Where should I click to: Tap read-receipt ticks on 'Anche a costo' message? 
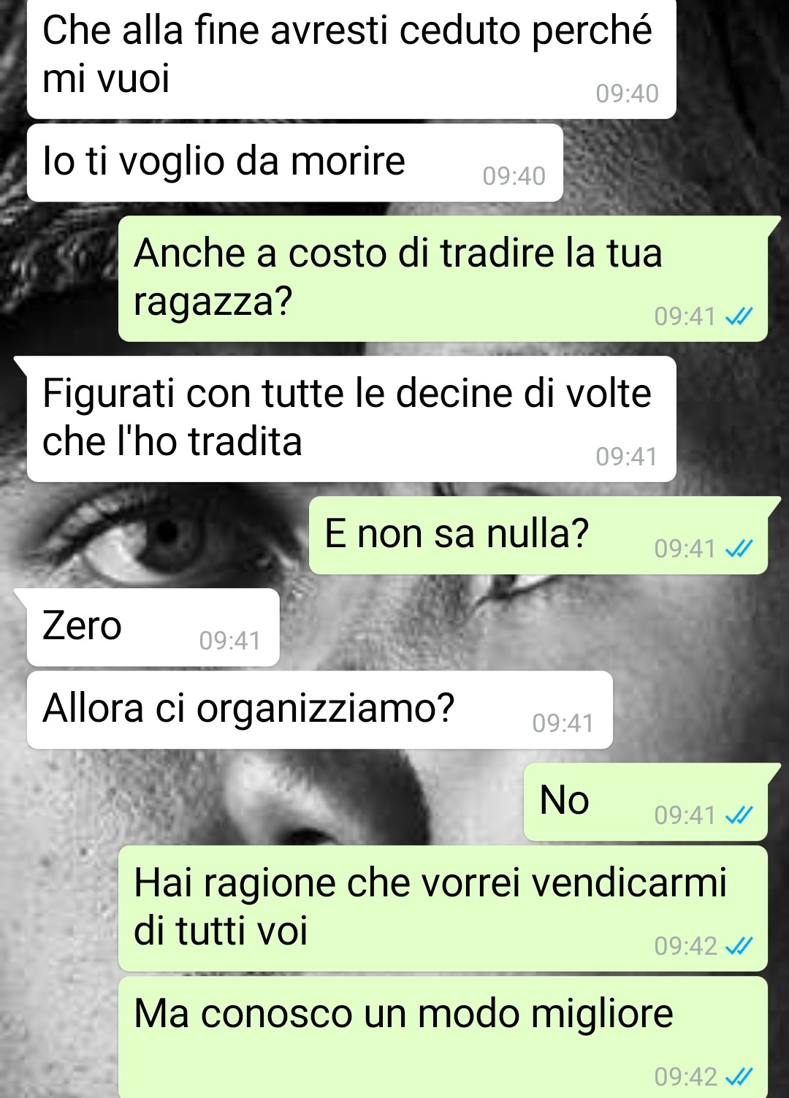click(x=739, y=317)
